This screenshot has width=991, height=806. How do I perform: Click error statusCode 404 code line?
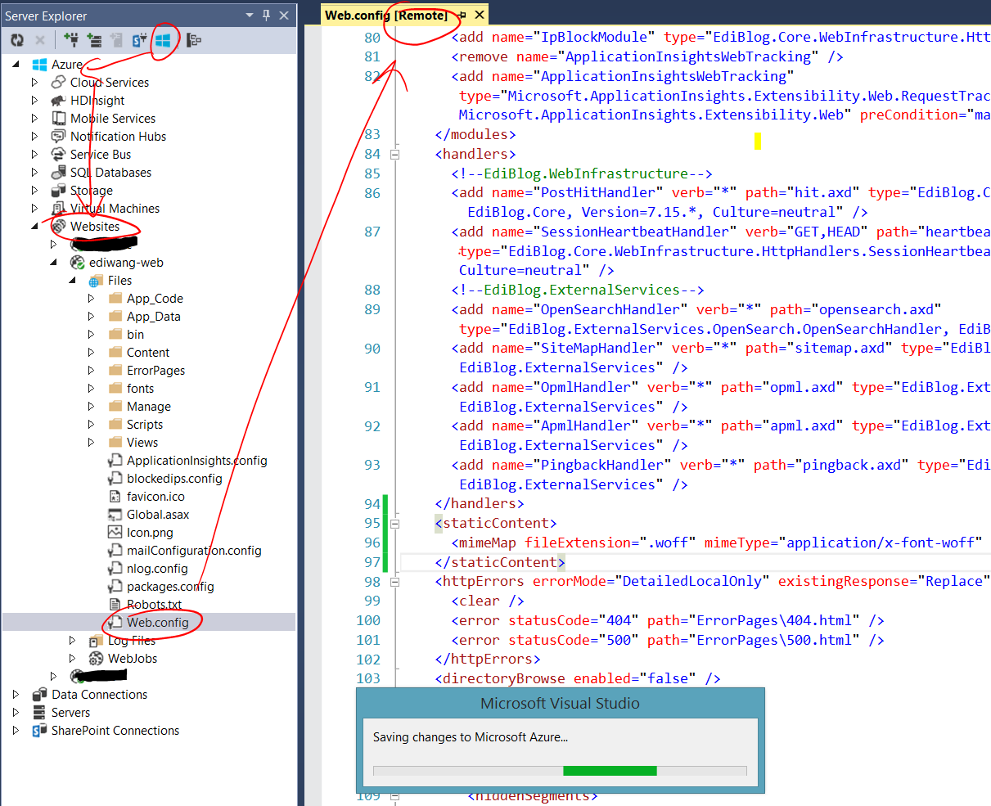(667, 620)
